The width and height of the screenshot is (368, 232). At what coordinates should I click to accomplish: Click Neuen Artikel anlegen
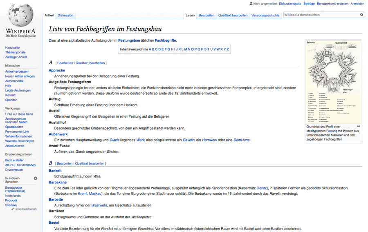[x=20, y=76]
